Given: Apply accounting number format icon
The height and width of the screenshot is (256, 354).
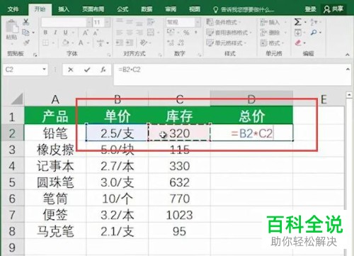Looking at the screenshot, I should (171, 32).
